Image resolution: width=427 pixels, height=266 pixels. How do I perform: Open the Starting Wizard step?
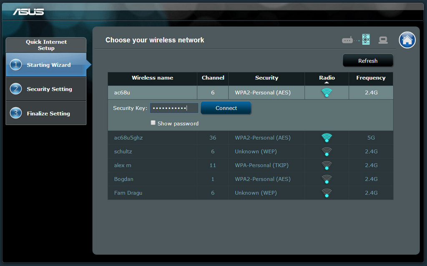pyautogui.click(x=46, y=65)
